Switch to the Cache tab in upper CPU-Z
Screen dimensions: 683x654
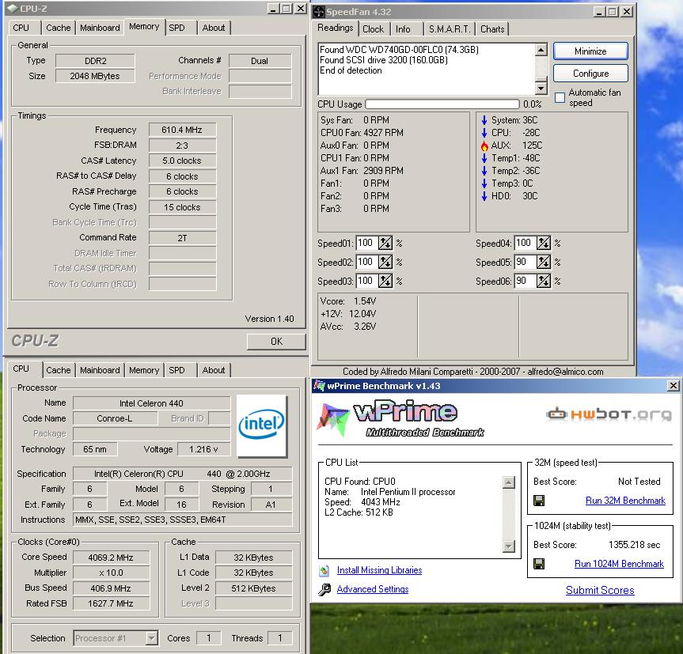(58, 28)
